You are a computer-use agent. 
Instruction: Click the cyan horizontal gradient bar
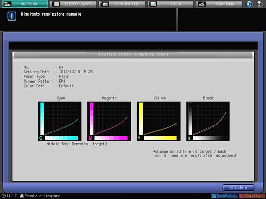[61, 138]
